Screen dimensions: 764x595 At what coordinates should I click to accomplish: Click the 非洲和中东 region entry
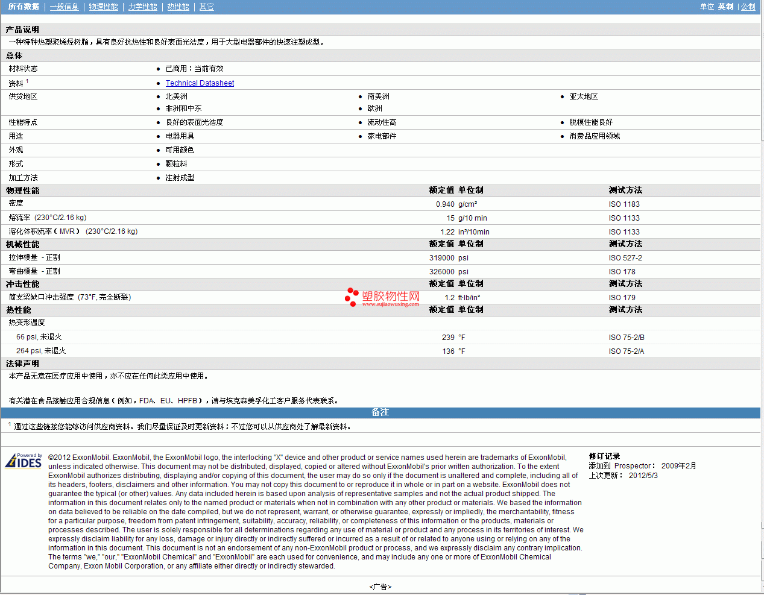coord(183,109)
